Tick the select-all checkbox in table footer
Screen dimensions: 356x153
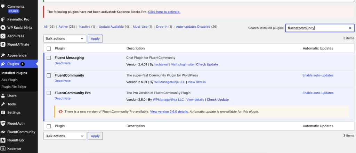[49, 126]
